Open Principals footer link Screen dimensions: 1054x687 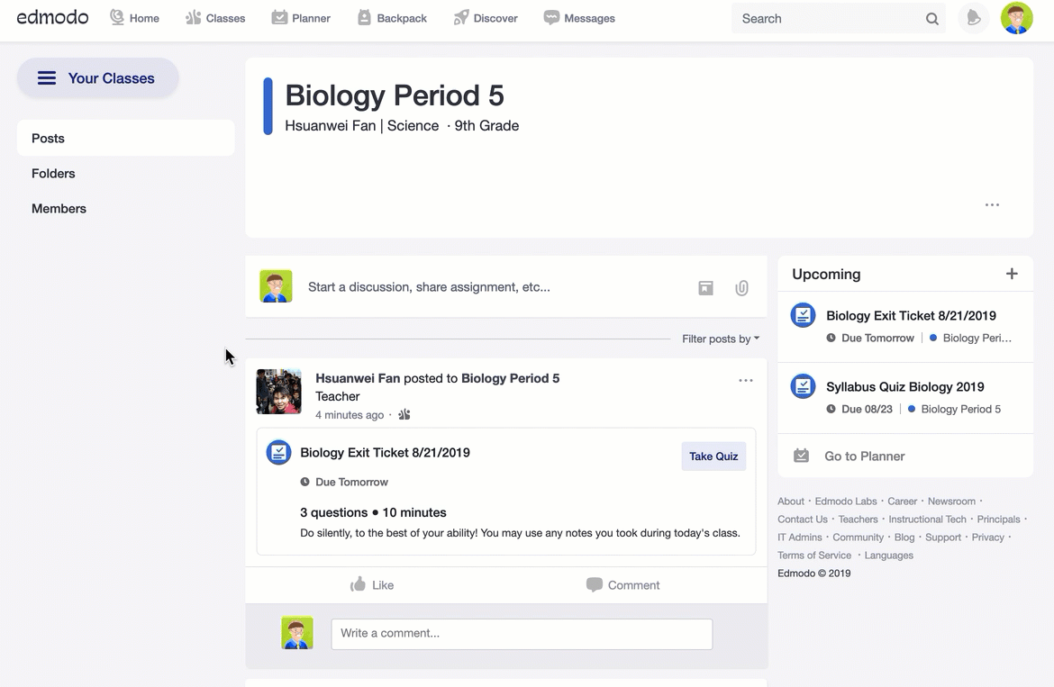[998, 520]
